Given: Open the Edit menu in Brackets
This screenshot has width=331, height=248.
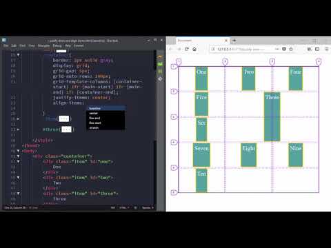Looking at the screenshot, I should 14,45.
